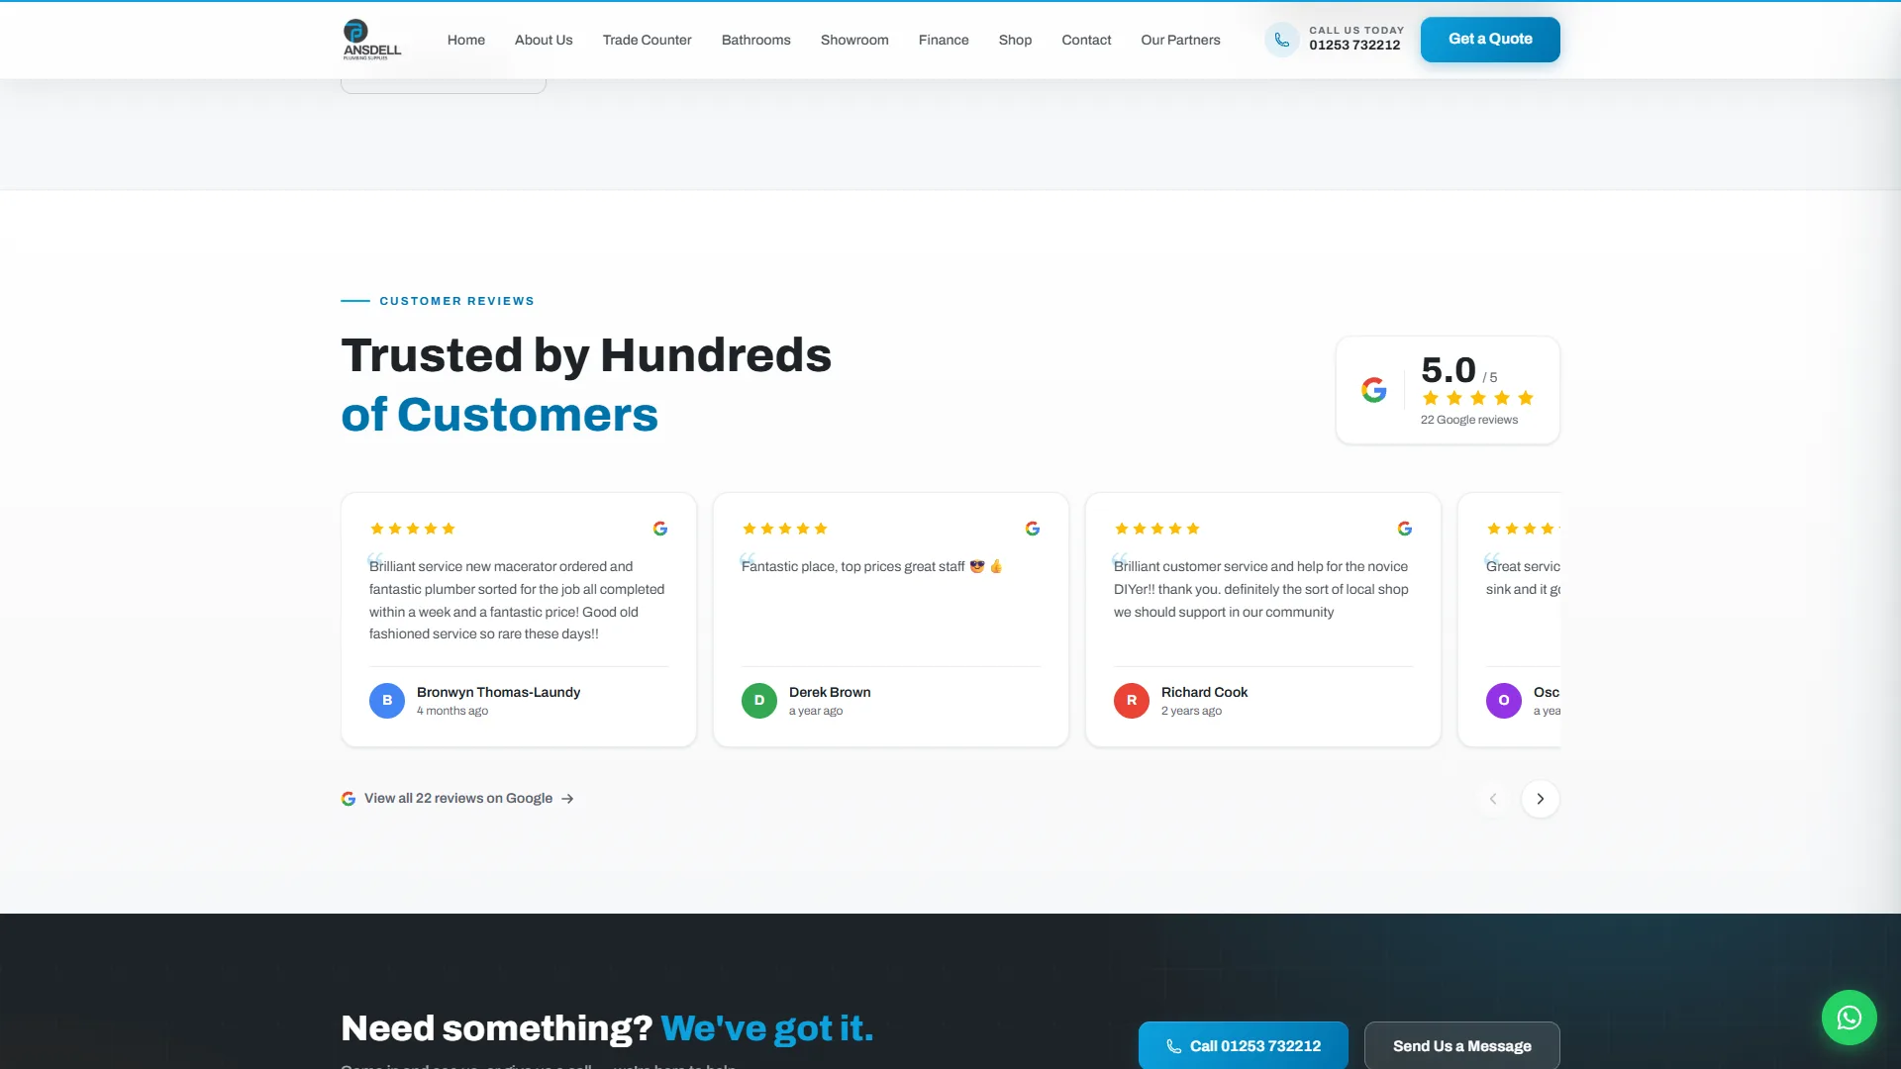Screen dimensions: 1901x1069
Task: Click the Call 01253 732212 button
Action: click(1244, 1045)
